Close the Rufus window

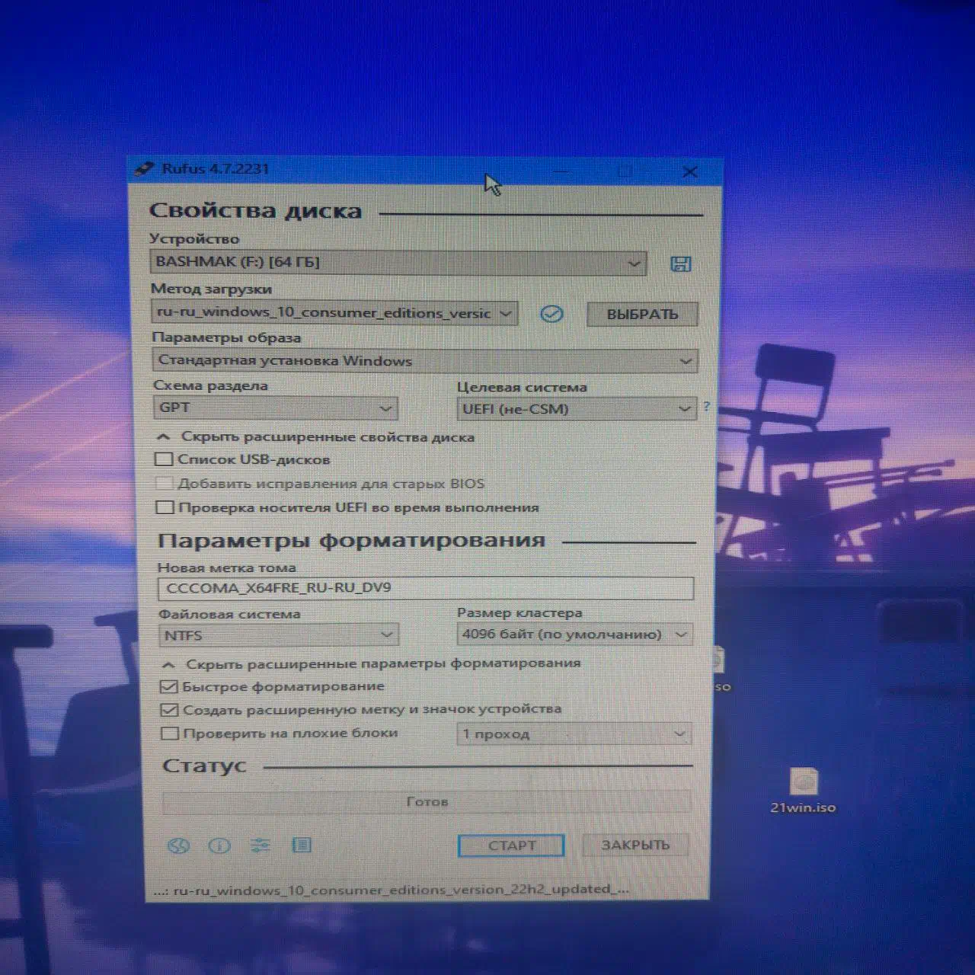tap(690, 172)
